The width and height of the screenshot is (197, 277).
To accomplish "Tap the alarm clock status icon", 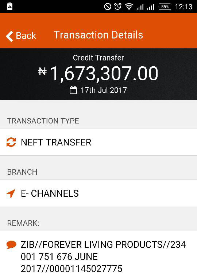I will (118, 7).
